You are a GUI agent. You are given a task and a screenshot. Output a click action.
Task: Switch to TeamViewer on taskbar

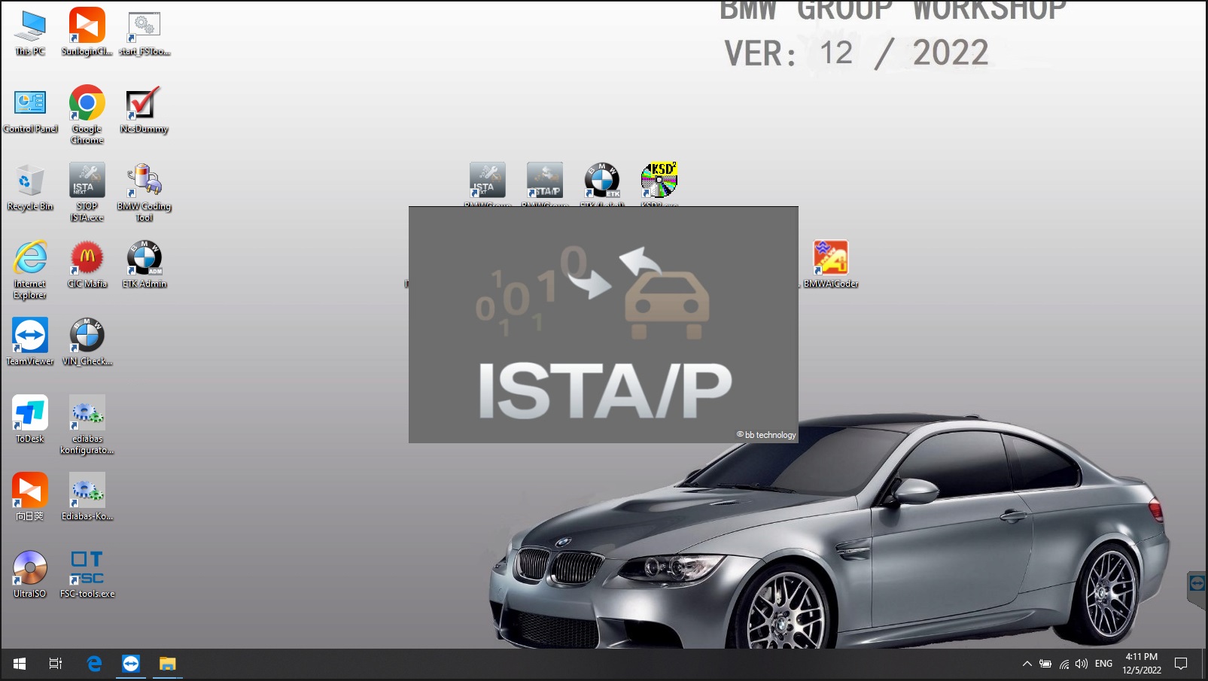click(x=131, y=664)
